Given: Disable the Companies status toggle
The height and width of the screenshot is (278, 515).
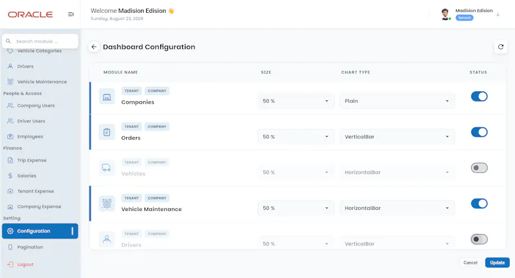Looking at the screenshot, I should point(479,97).
